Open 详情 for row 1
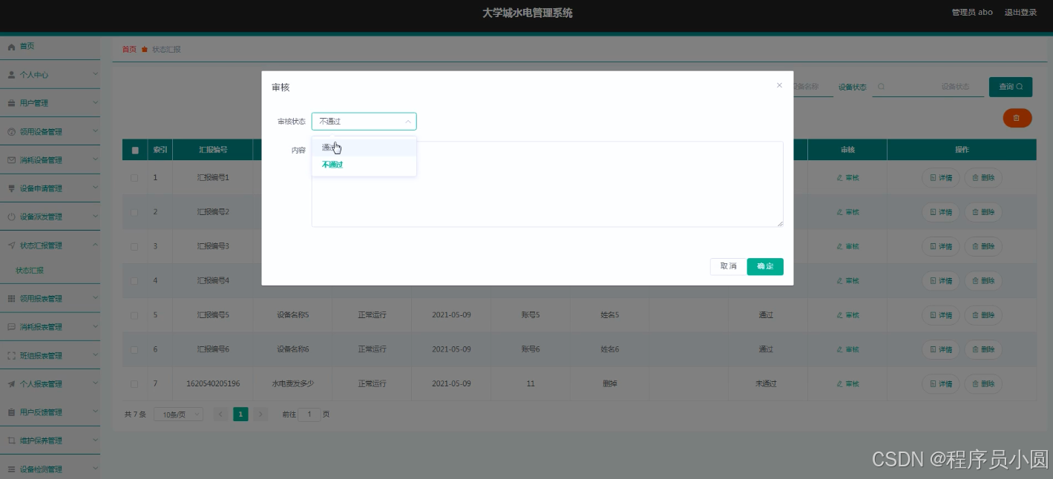 pyautogui.click(x=941, y=178)
